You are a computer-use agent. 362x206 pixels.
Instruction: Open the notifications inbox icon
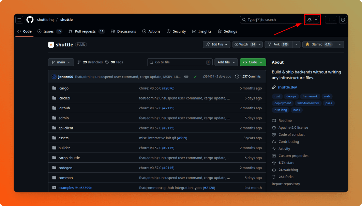coord(343,19)
